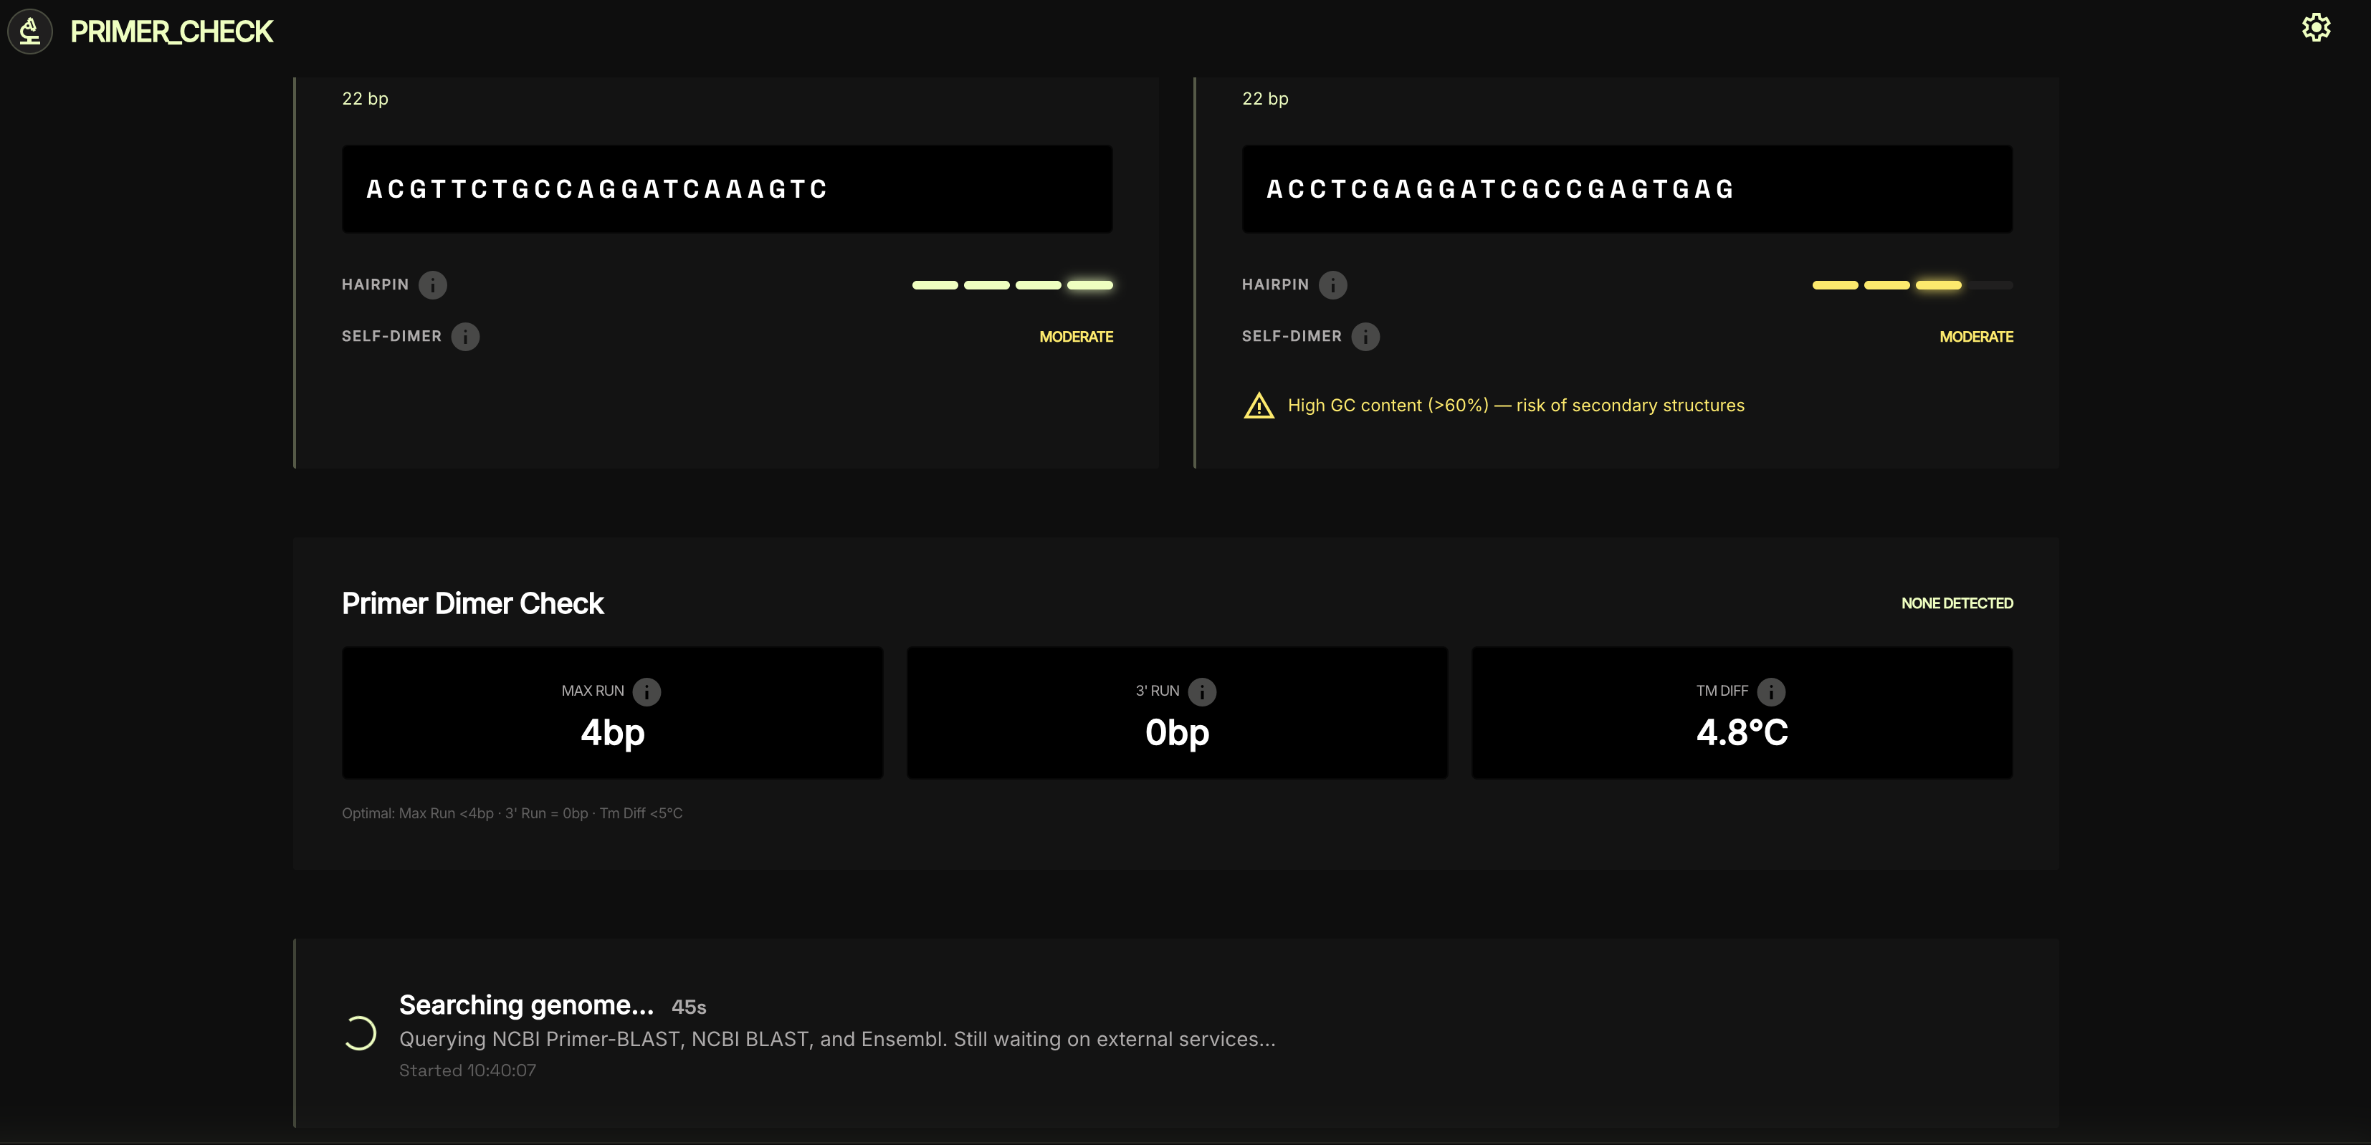
Task: Click the genome search loading spinner
Action: pos(360,1033)
